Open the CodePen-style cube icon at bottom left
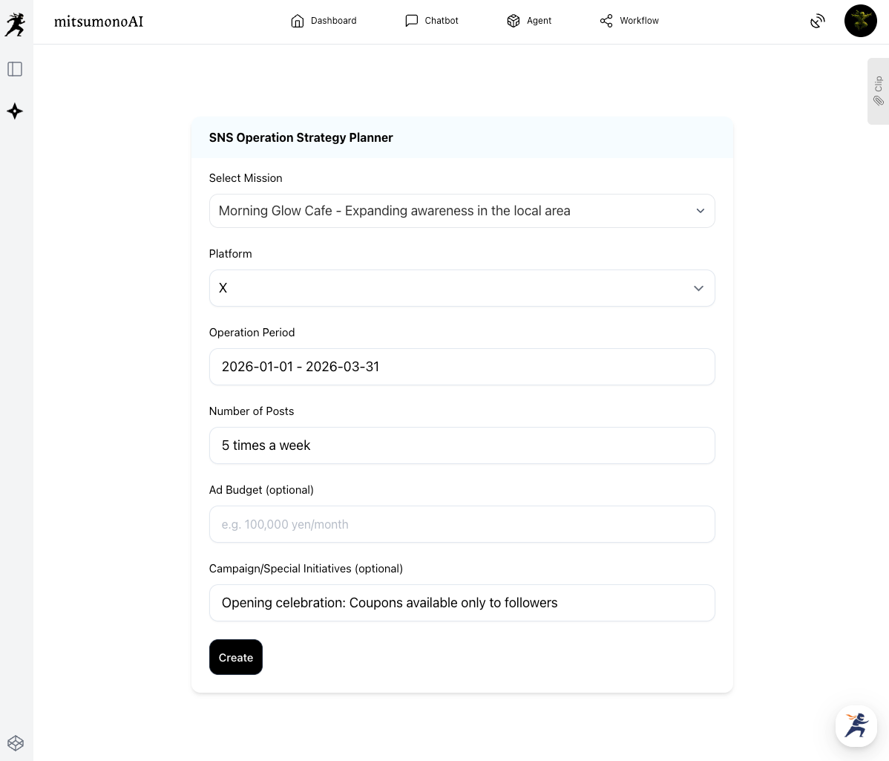The image size is (889, 761). 16,742
